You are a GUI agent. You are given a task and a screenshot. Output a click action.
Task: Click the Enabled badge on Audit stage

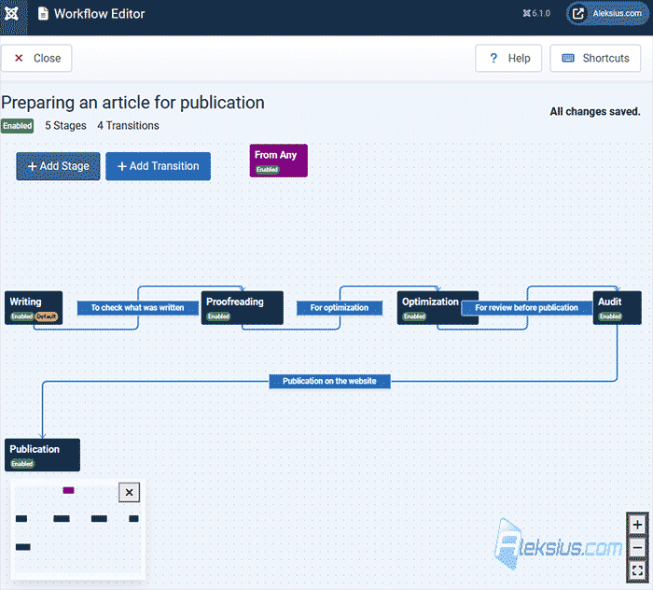pyautogui.click(x=610, y=316)
